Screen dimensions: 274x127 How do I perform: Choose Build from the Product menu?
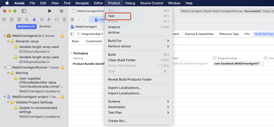pos(139,55)
